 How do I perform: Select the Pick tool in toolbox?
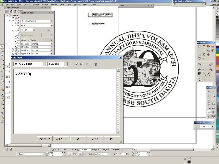click(x=2, y=46)
